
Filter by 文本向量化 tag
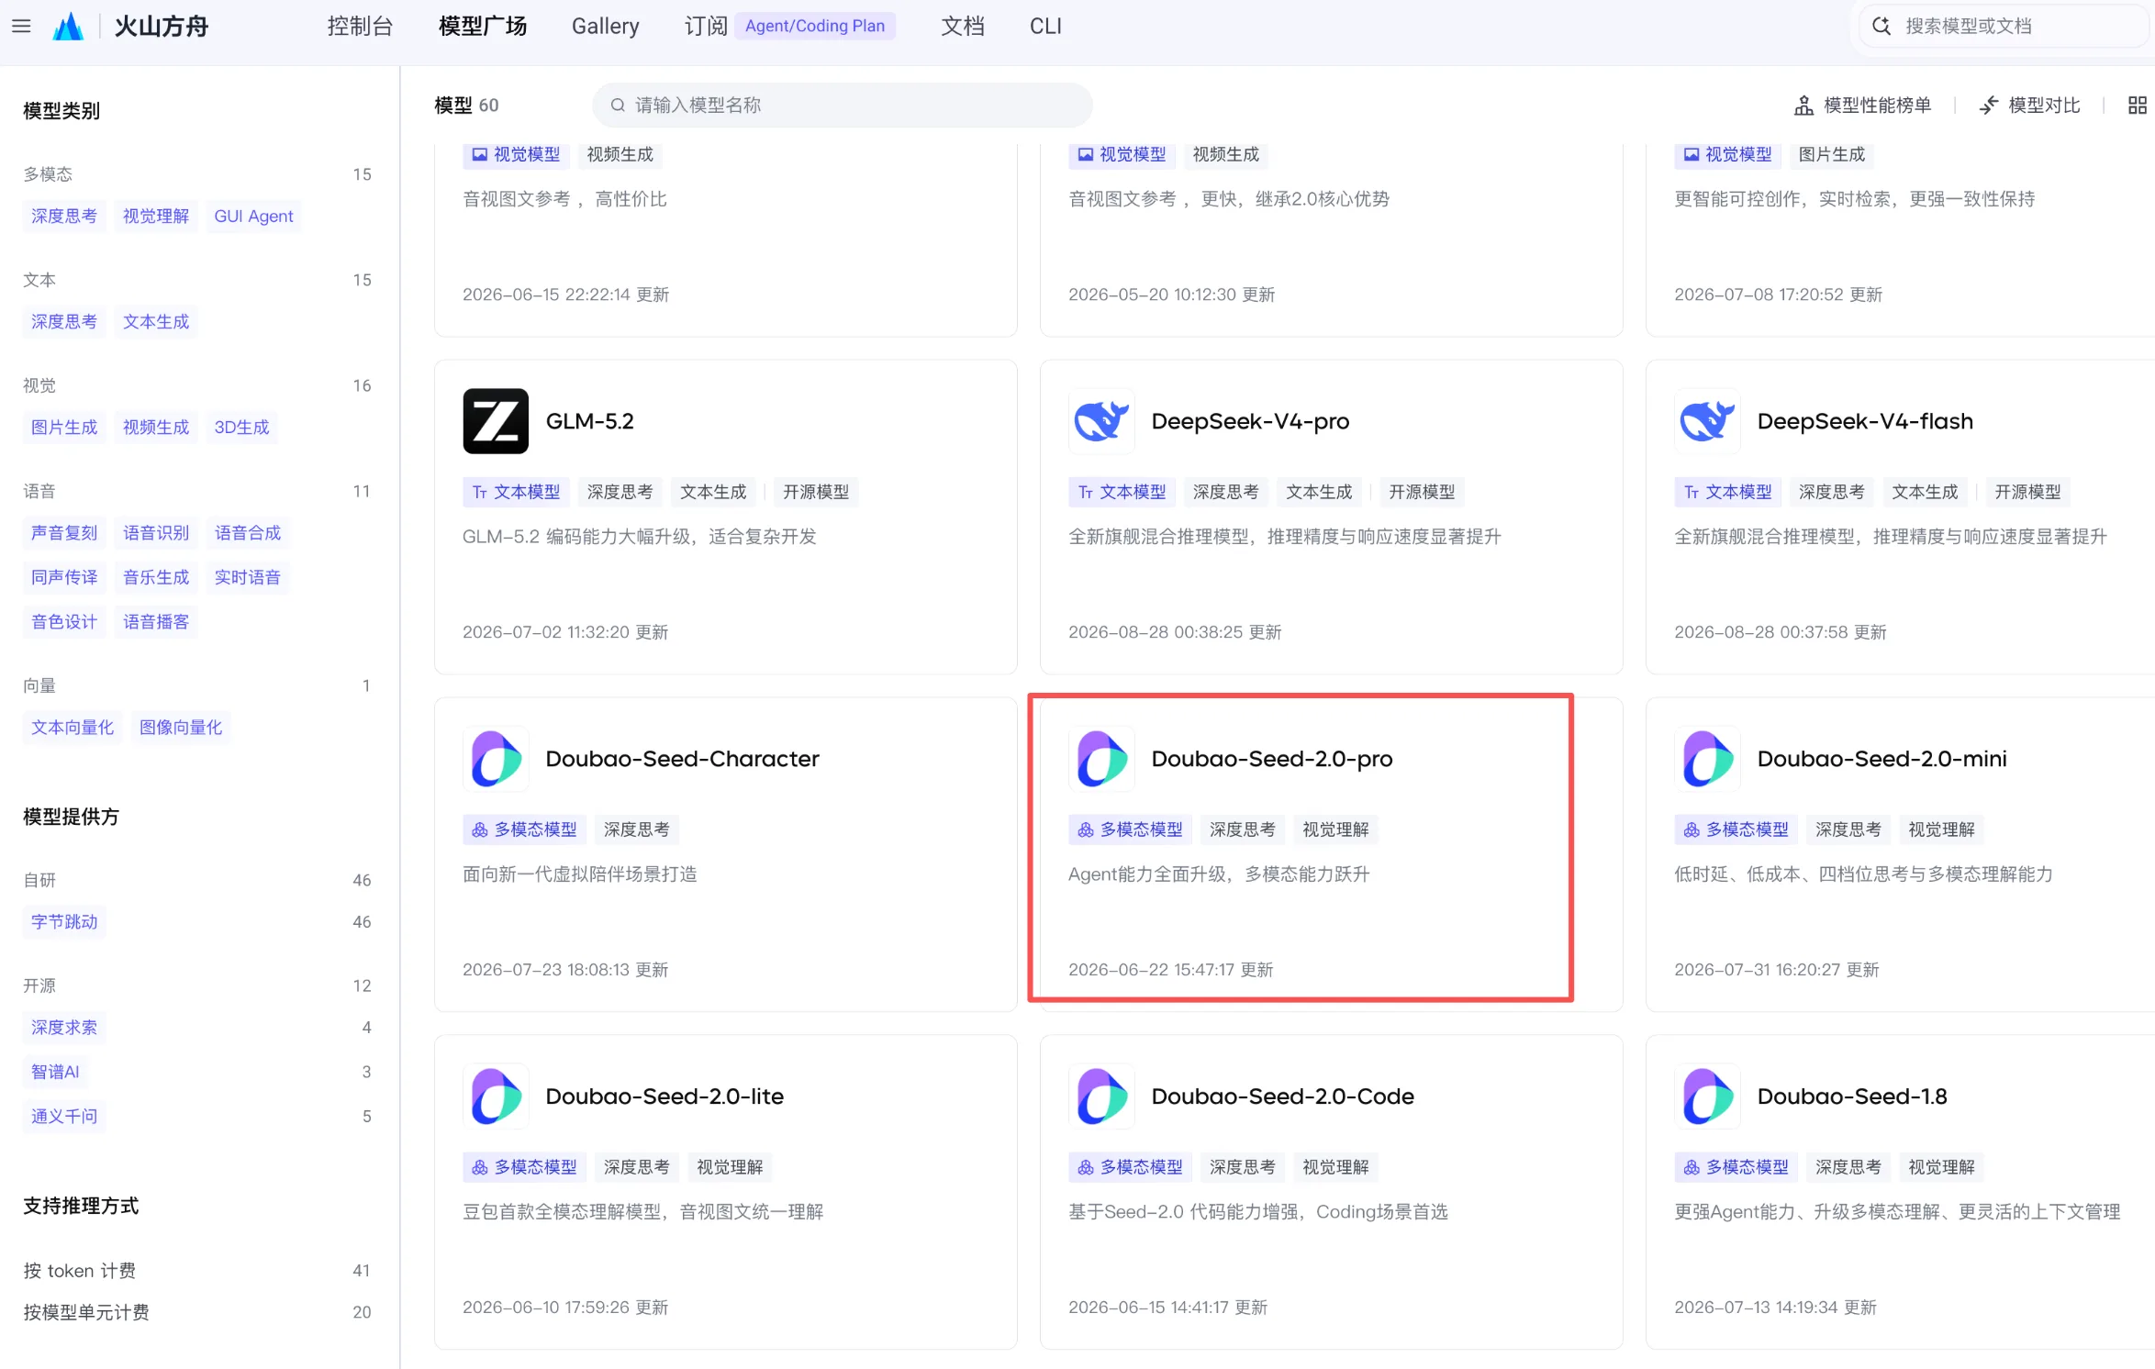(73, 728)
